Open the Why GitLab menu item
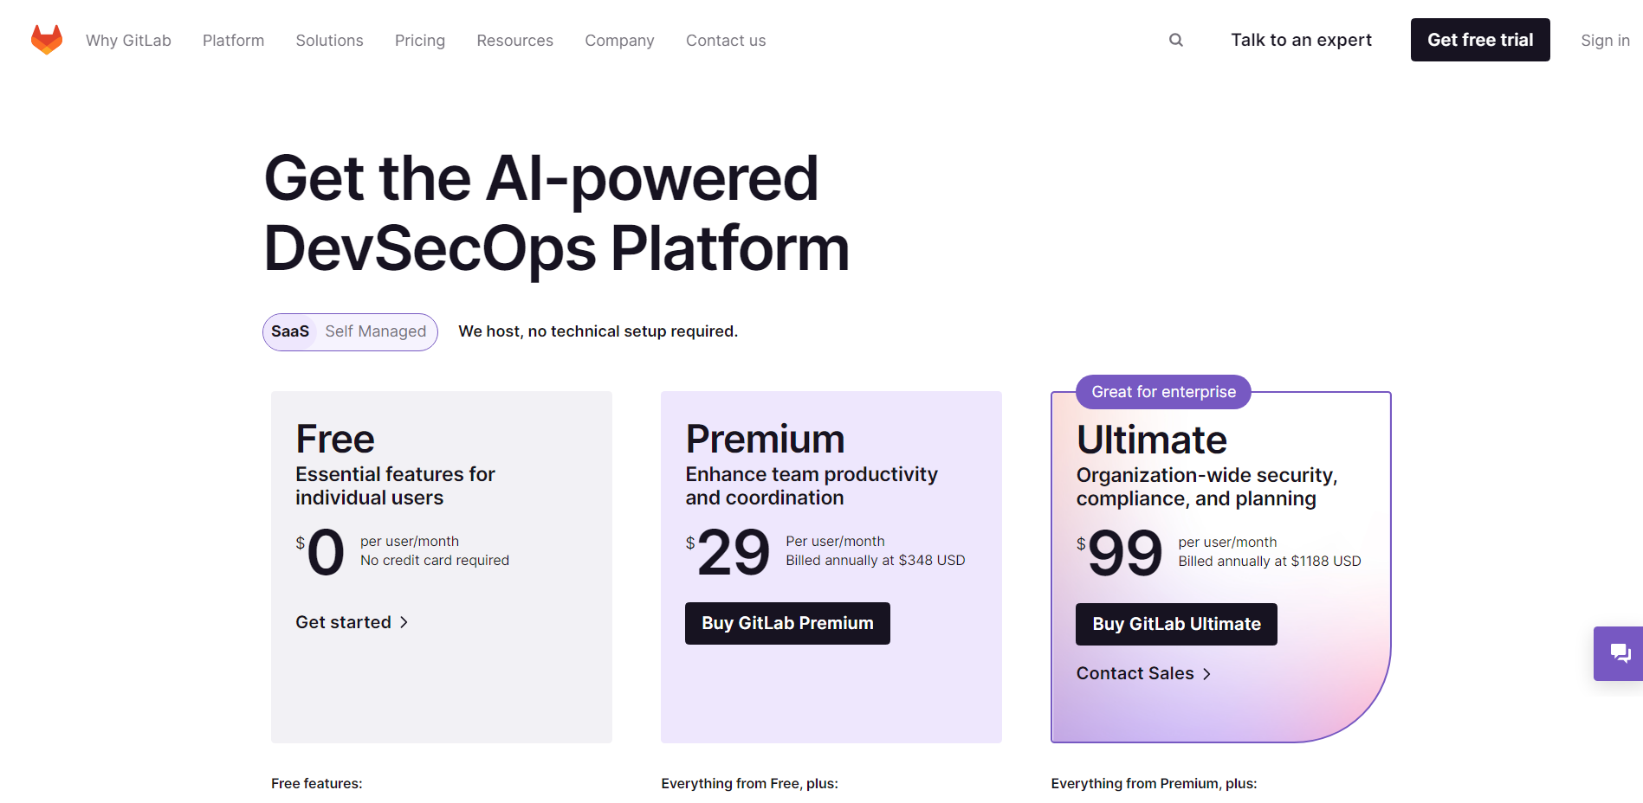The image size is (1643, 803). [x=128, y=41]
